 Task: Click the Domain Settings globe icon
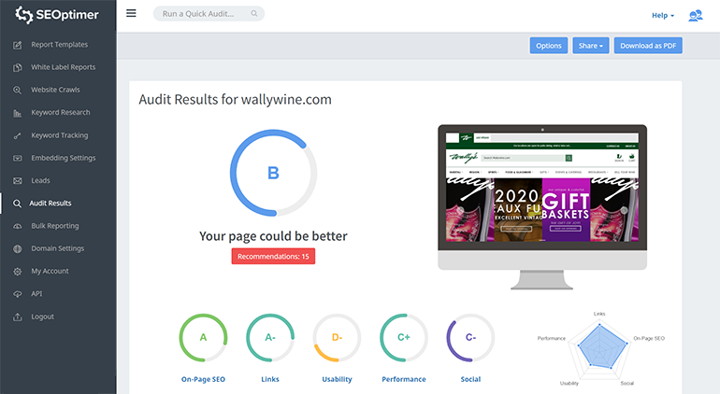17,248
